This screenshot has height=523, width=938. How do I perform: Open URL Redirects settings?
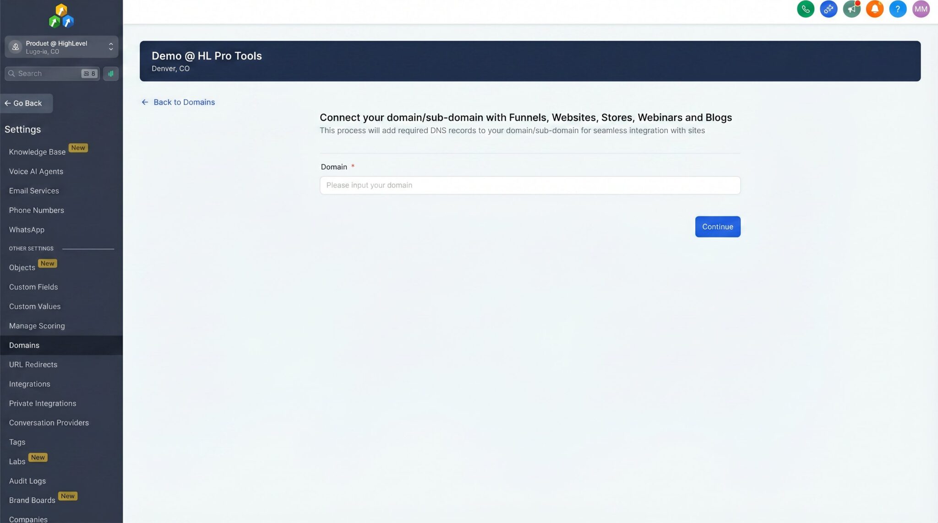coord(33,365)
